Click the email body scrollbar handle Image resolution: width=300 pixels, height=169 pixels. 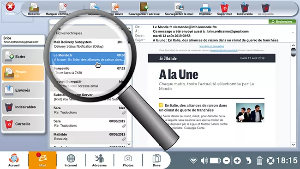(293, 52)
